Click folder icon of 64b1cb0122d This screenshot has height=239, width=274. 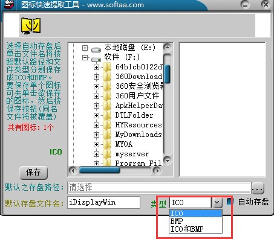coord(108,67)
